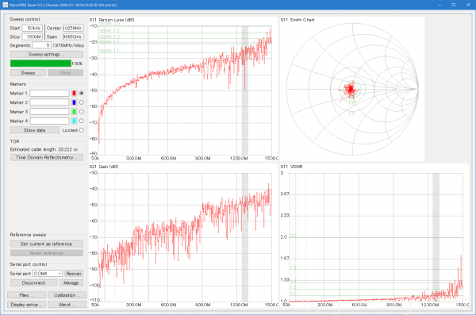
Task: Open the blue Marker 2 color swatch
Action: [74, 102]
